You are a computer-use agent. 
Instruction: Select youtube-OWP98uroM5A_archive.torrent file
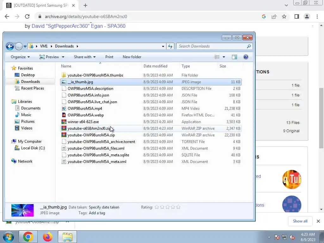point(101,141)
